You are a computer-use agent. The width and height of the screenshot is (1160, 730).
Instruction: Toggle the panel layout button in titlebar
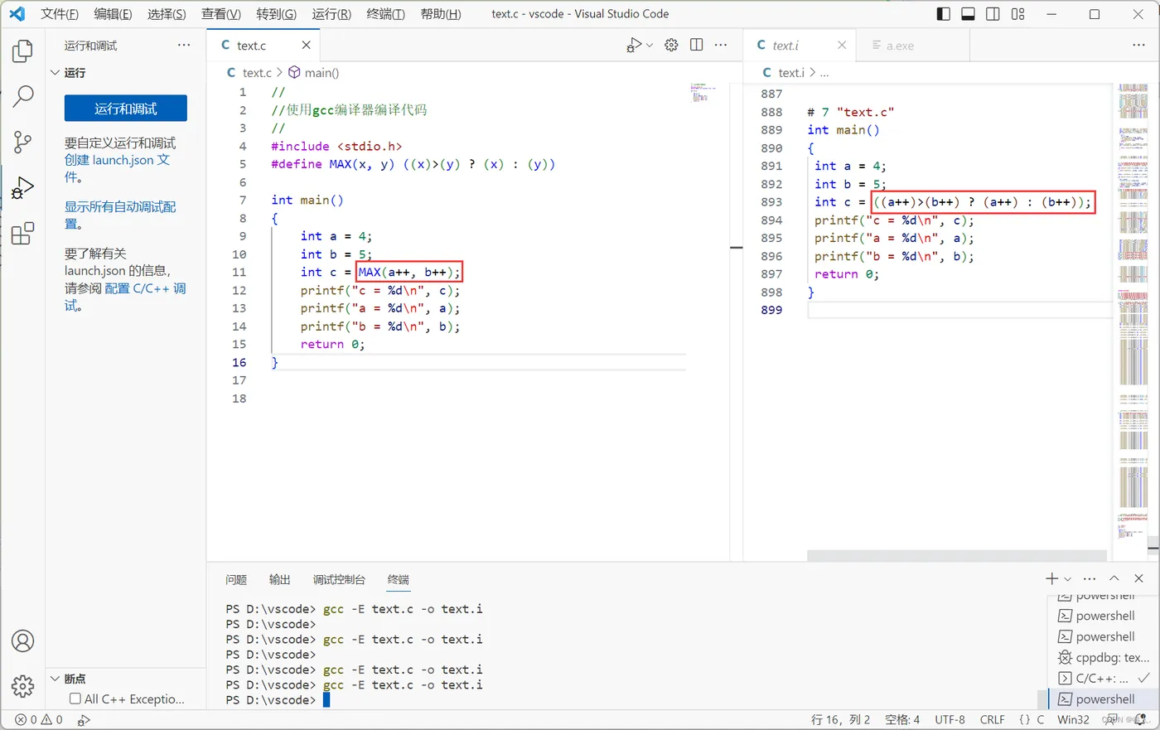tap(968, 14)
